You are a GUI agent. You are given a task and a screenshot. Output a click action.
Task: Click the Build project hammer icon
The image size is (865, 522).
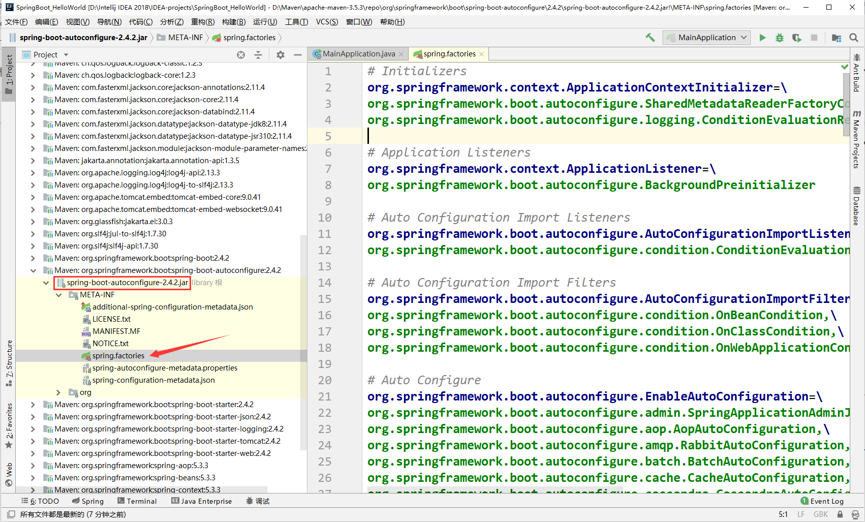point(650,38)
